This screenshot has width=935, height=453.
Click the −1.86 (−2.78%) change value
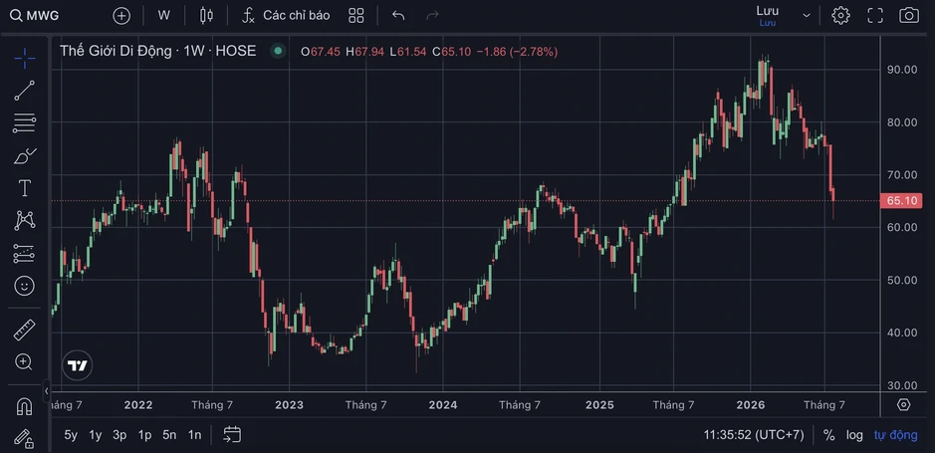pos(517,52)
